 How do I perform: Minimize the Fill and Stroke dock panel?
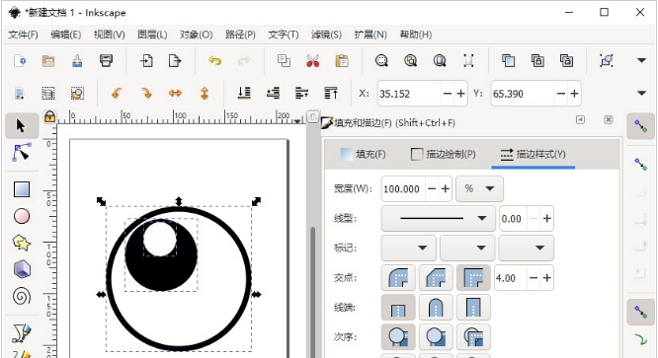pos(580,120)
